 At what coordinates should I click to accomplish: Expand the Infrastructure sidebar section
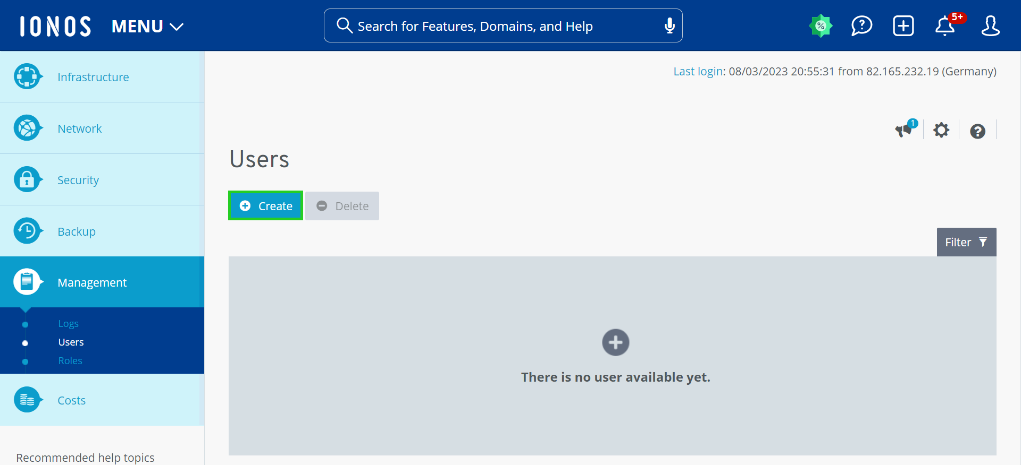93,77
